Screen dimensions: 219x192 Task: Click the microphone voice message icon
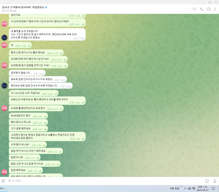215,181
